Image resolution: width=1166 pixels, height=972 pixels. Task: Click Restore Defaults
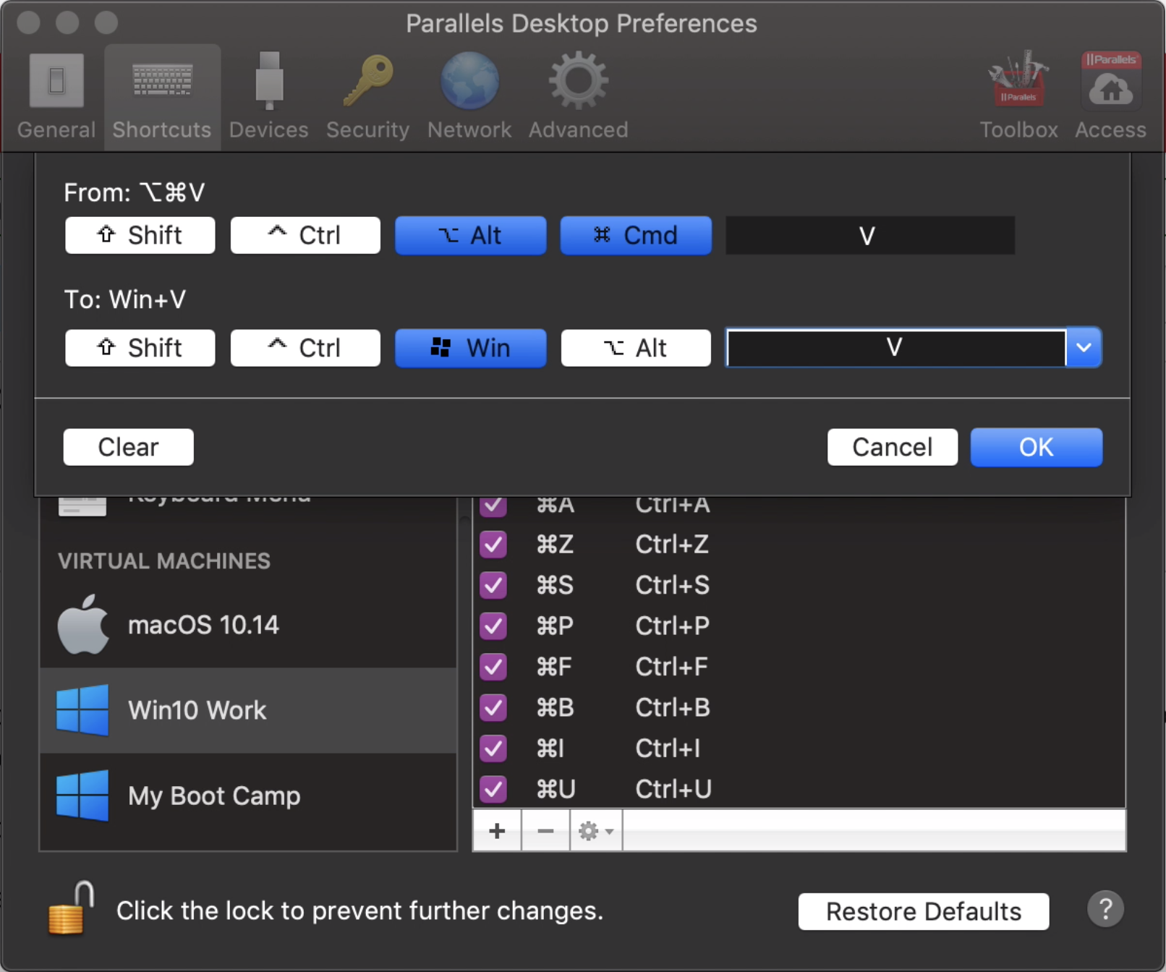click(x=924, y=911)
